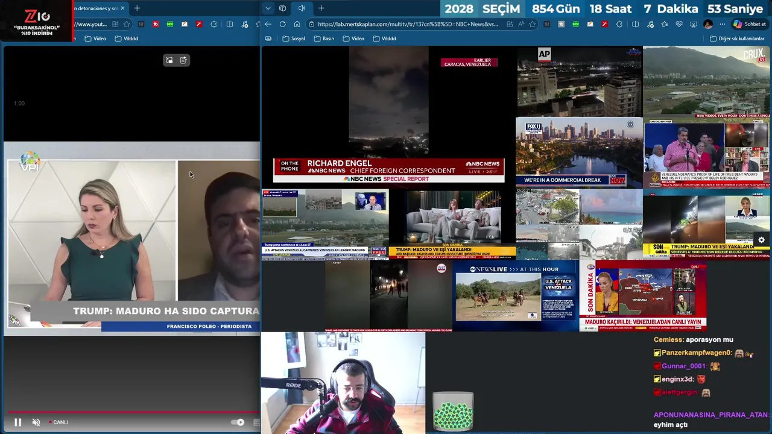The image size is (772, 434).
Task: Click the Panzerkampfwagen0 chat username
Action: pos(697,353)
